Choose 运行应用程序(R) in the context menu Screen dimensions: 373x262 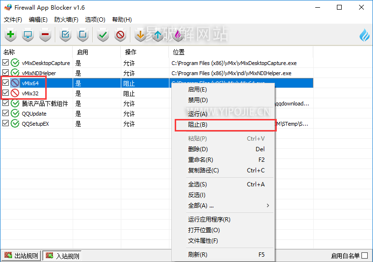[x=223, y=220]
